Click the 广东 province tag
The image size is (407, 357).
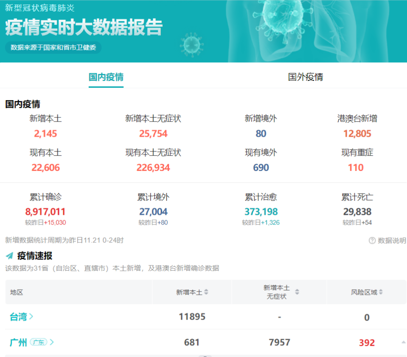click(x=38, y=342)
